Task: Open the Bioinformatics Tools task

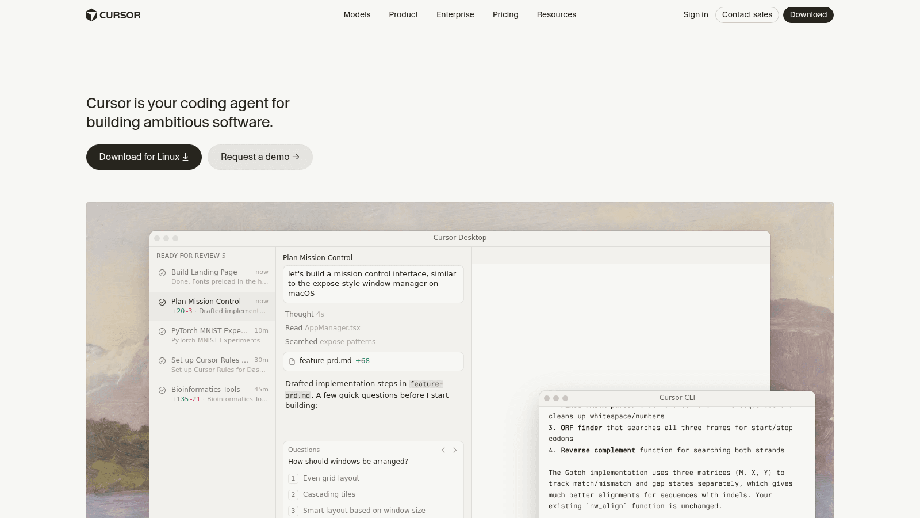Action: coord(213,394)
